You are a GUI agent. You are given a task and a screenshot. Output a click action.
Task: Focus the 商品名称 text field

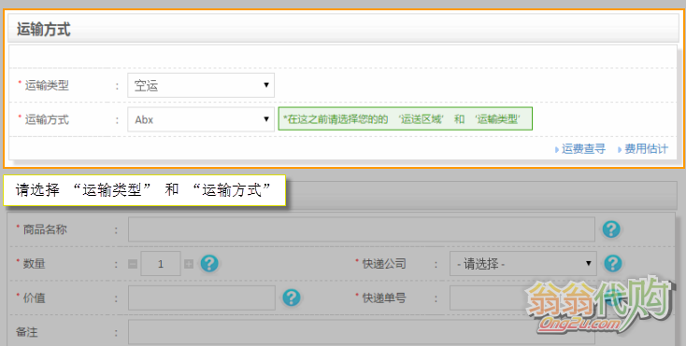pos(362,229)
